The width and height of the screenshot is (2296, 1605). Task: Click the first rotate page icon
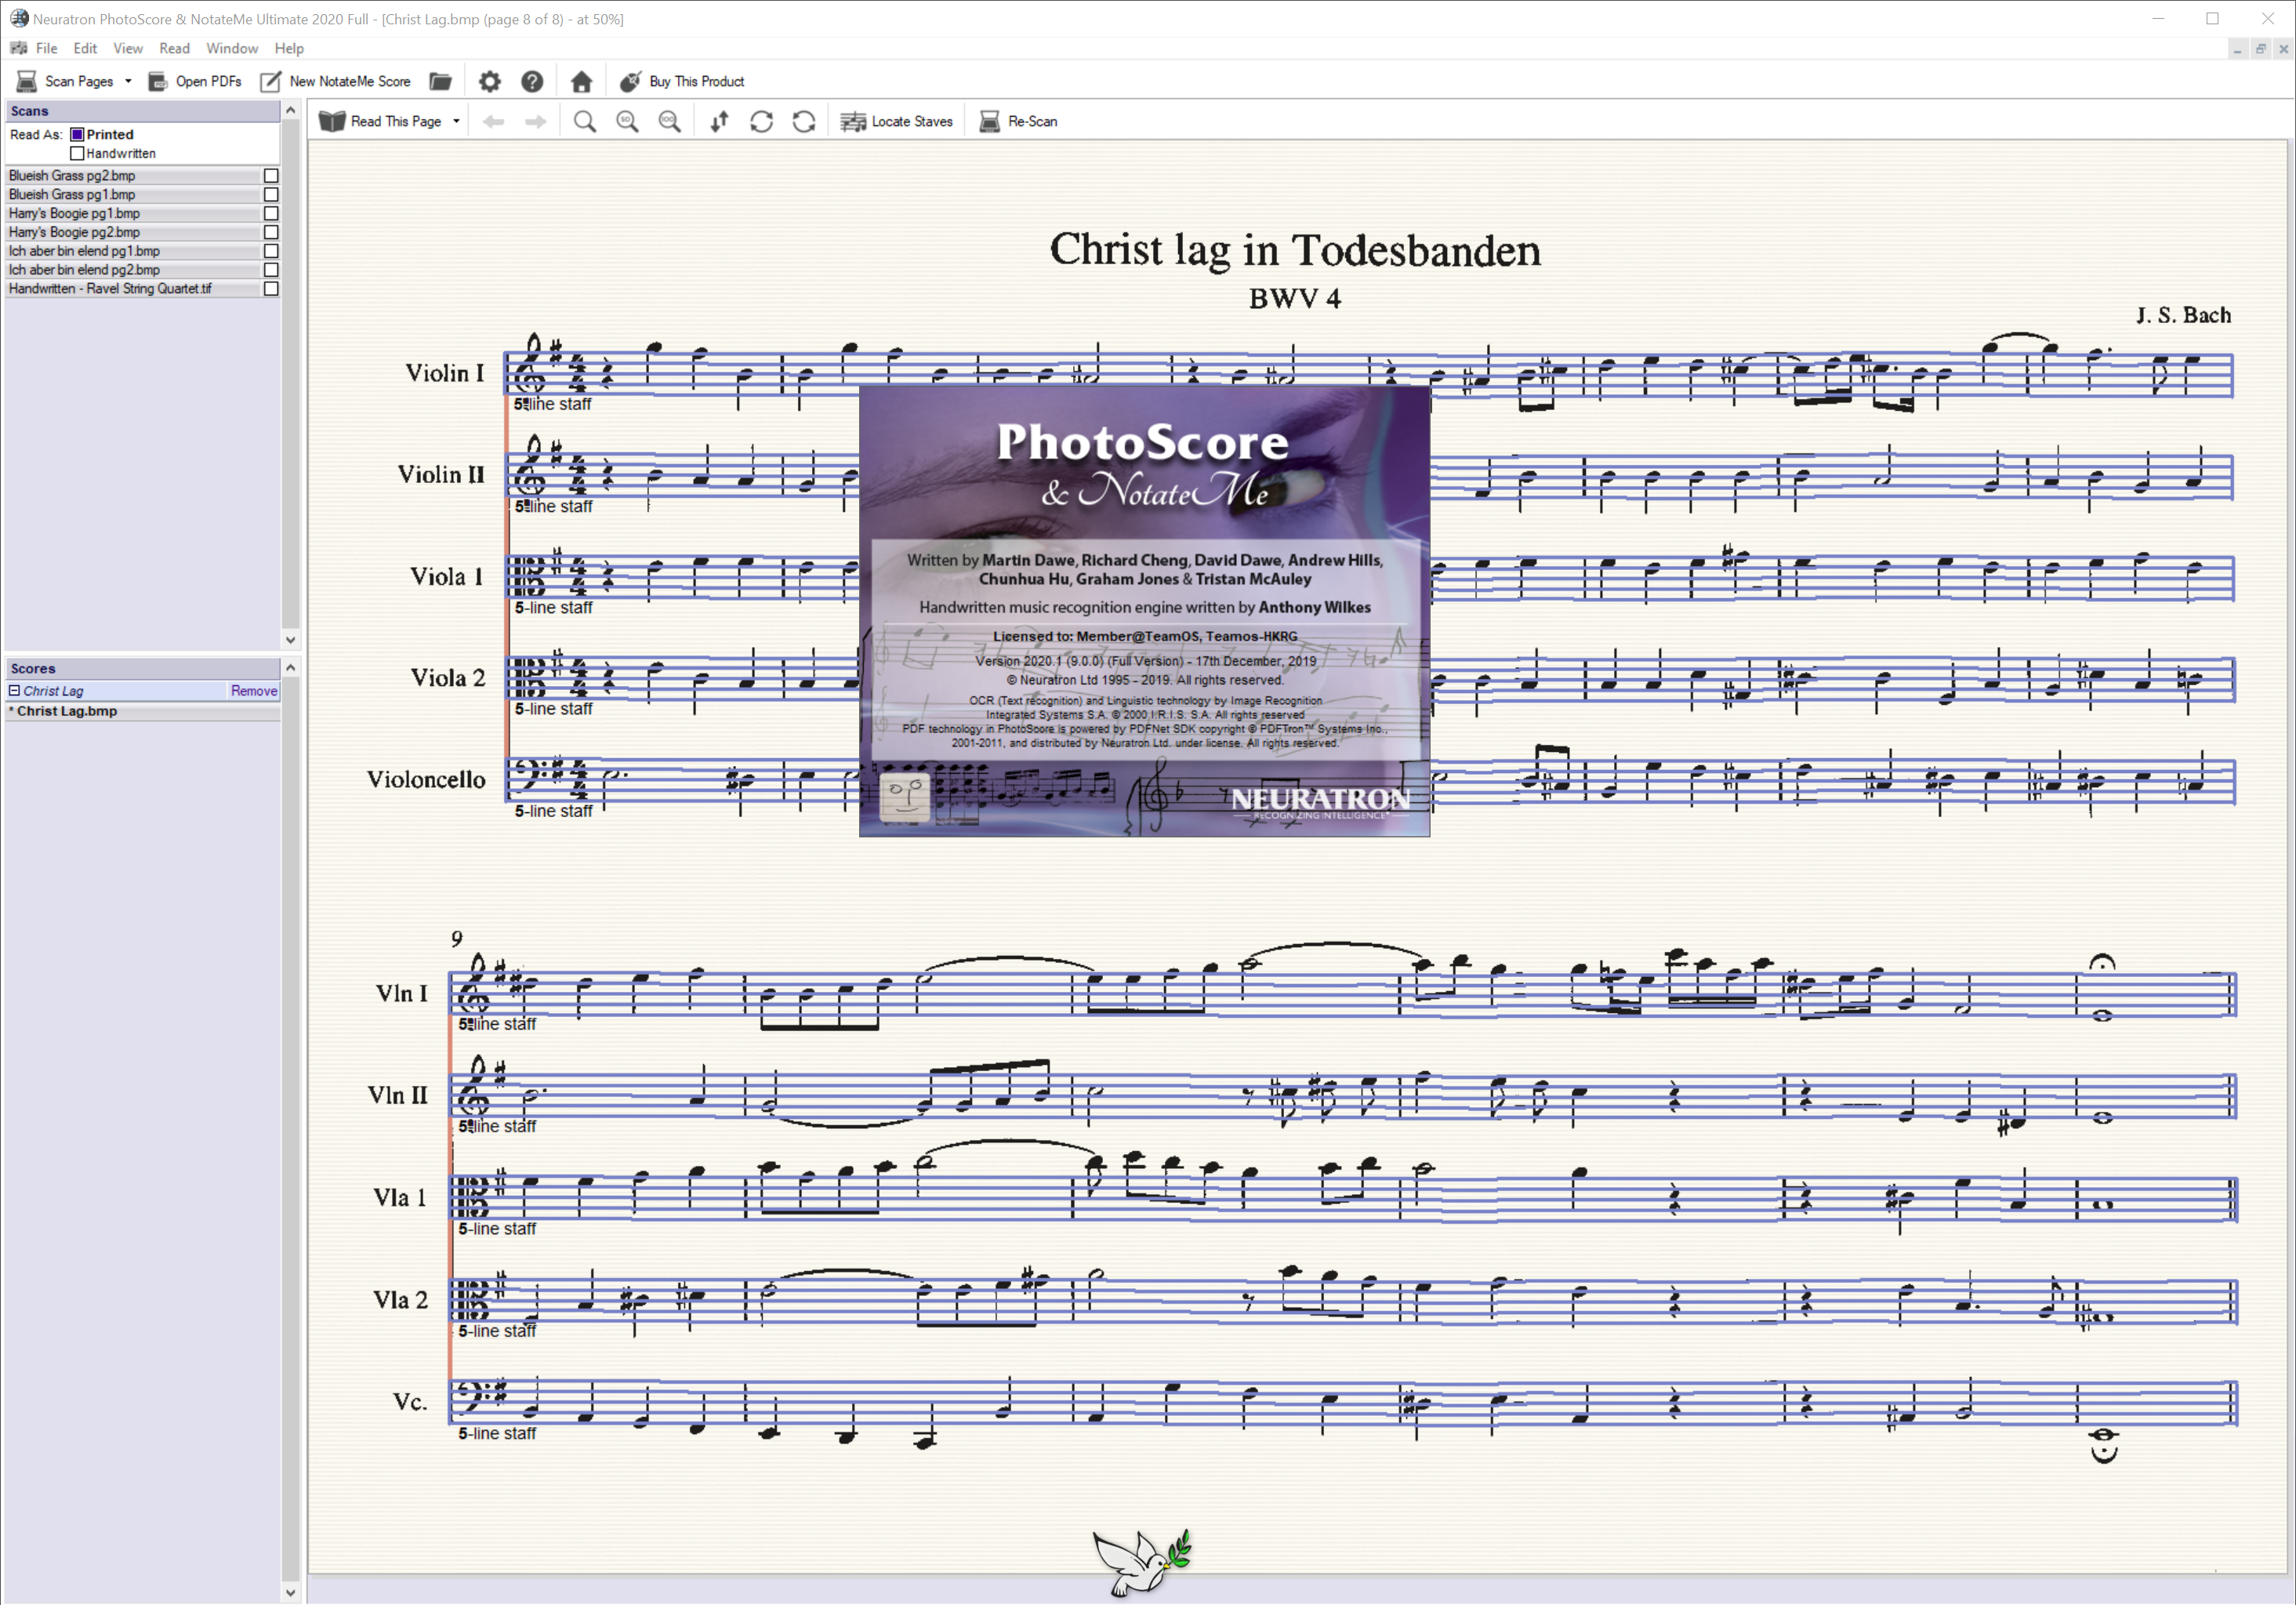pos(762,121)
